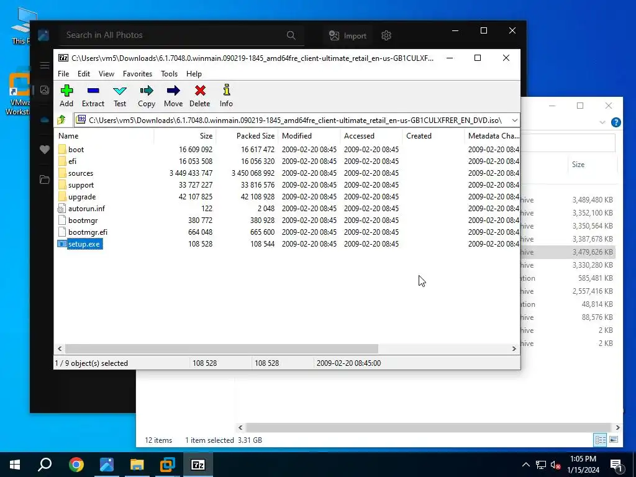
Task: Select the 585,481 KB Explorer row
Action: pos(568,278)
